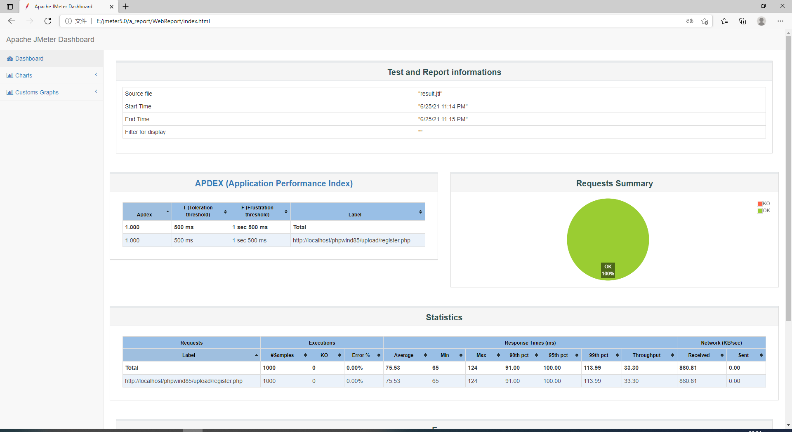Select the End Time value "6/25/21 11:15 PM"

point(443,119)
